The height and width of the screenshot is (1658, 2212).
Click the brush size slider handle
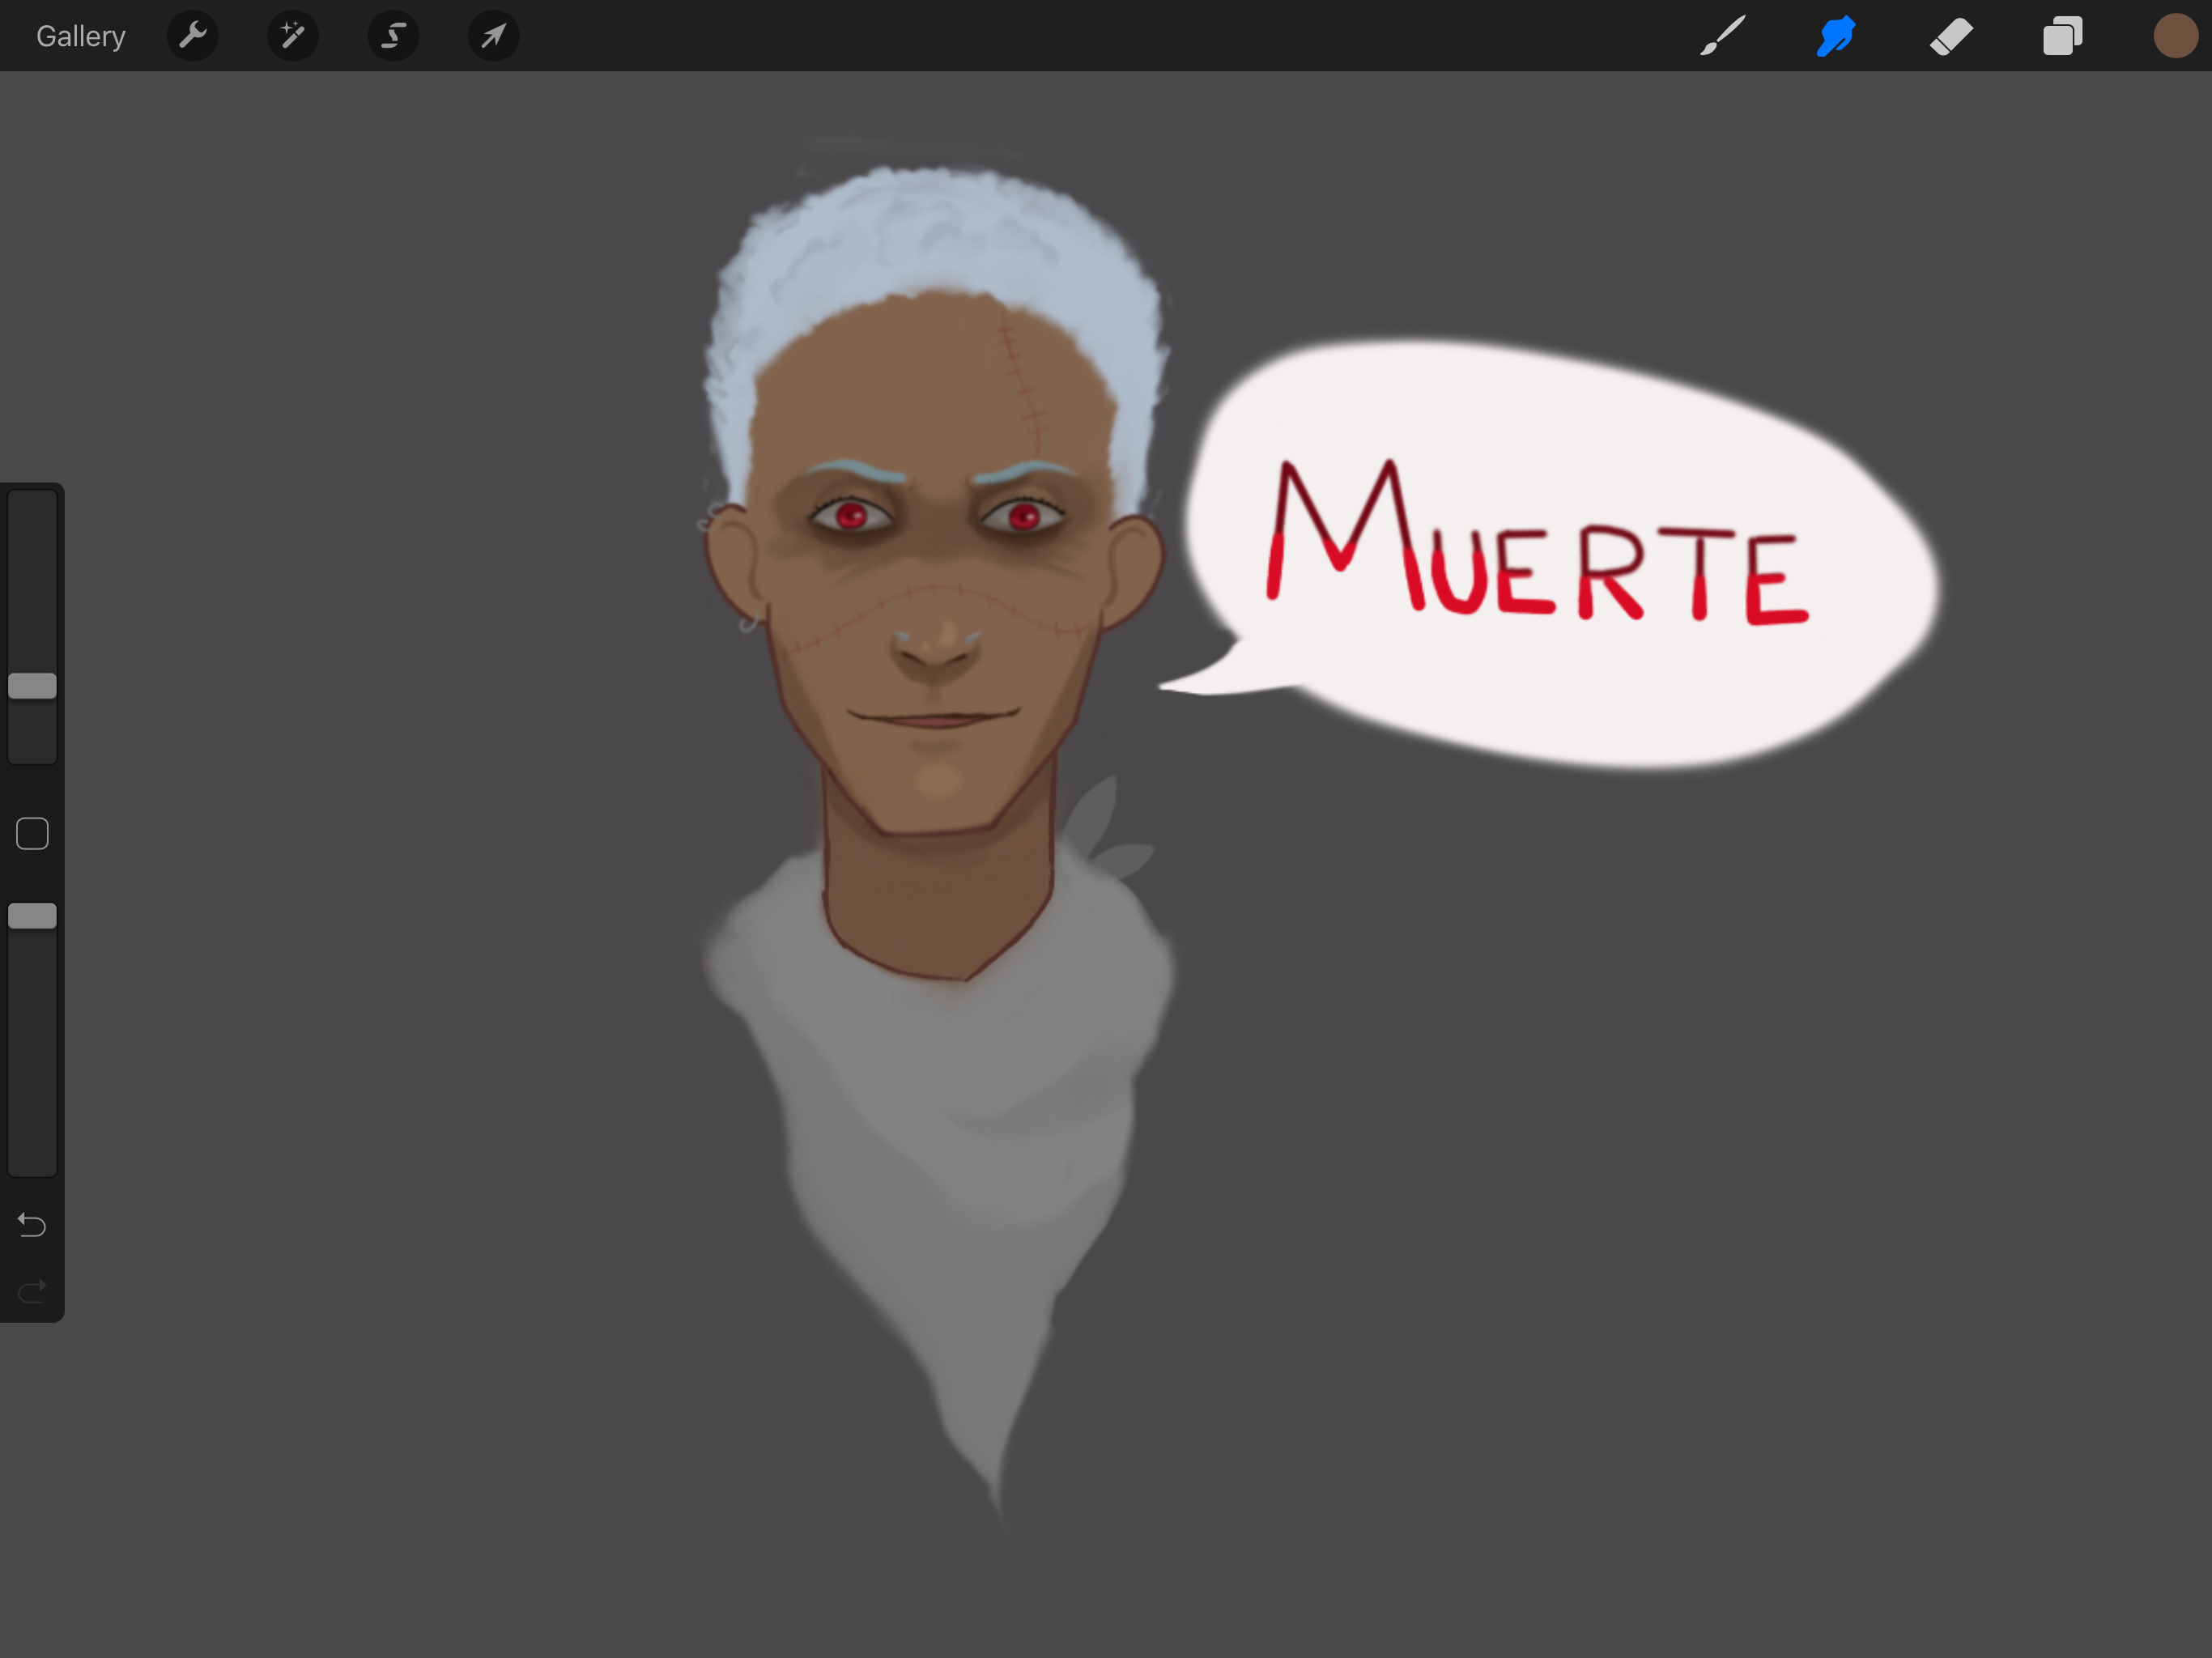32,685
